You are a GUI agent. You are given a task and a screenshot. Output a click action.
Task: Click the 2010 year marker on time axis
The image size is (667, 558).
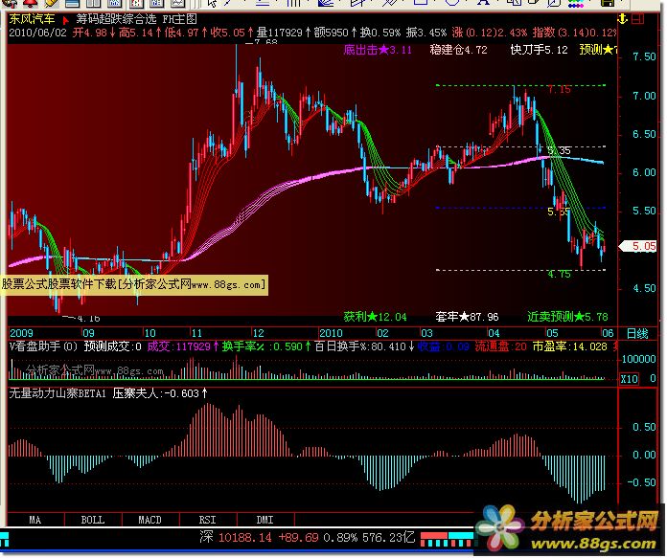[331, 333]
